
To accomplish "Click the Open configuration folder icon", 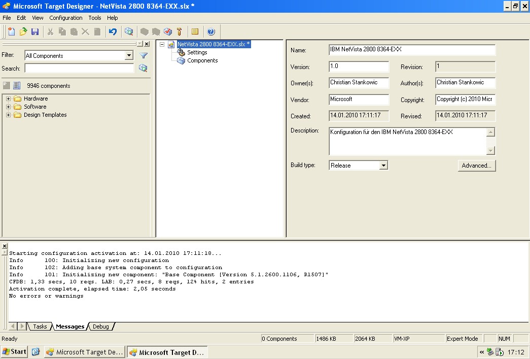I will [23, 31].
